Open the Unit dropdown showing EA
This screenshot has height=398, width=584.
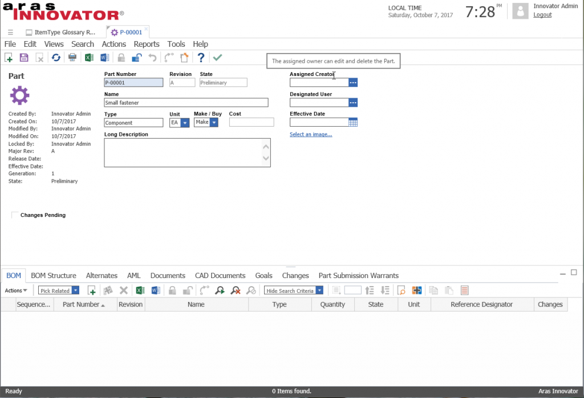coord(185,123)
